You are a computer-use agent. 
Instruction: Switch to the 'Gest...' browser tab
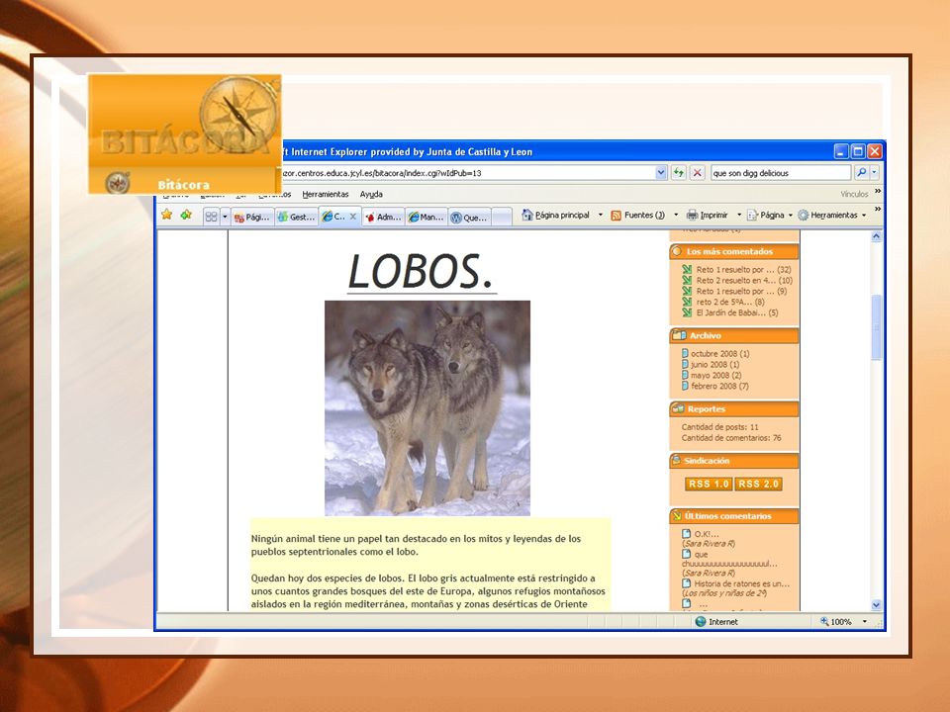tap(296, 217)
